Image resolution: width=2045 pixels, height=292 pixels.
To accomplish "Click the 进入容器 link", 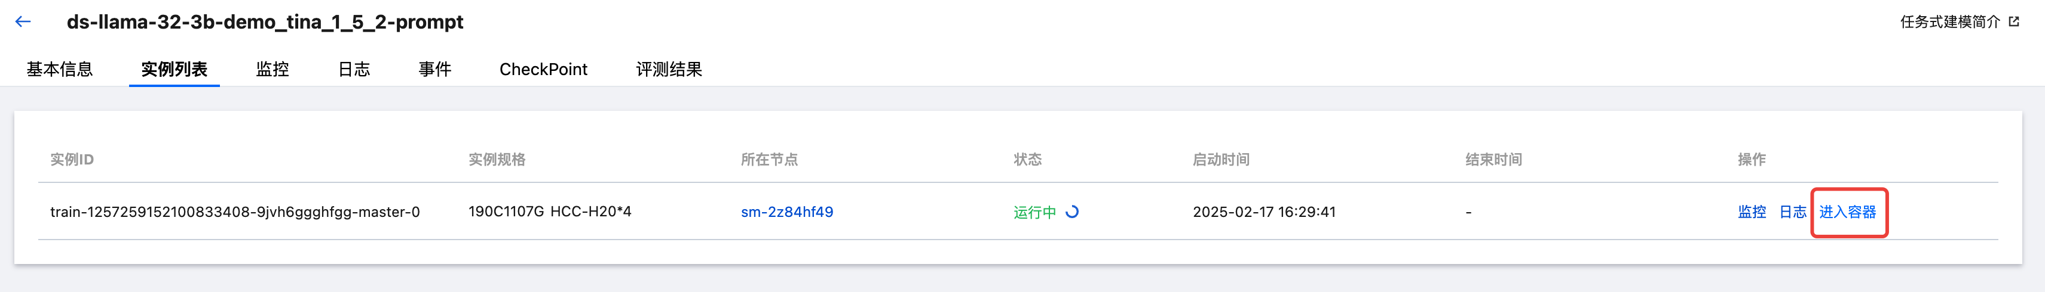I will 1847,212.
